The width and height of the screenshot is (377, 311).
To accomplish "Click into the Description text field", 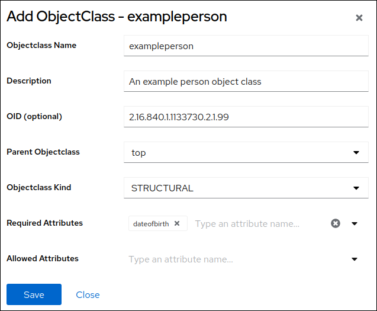I will pyautogui.click(x=246, y=81).
